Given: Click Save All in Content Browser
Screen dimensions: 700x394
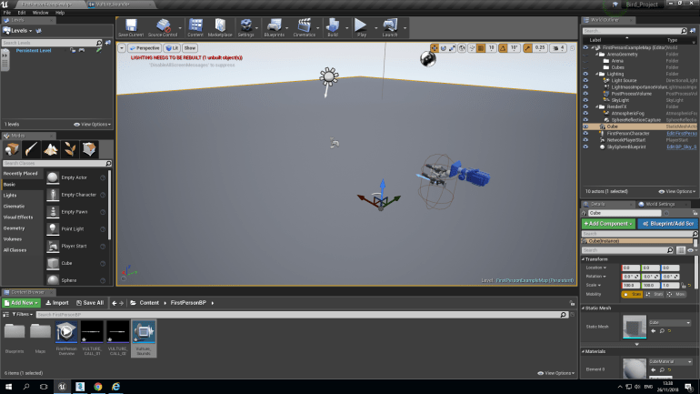Looking at the screenshot, I should (x=90, y=303).
